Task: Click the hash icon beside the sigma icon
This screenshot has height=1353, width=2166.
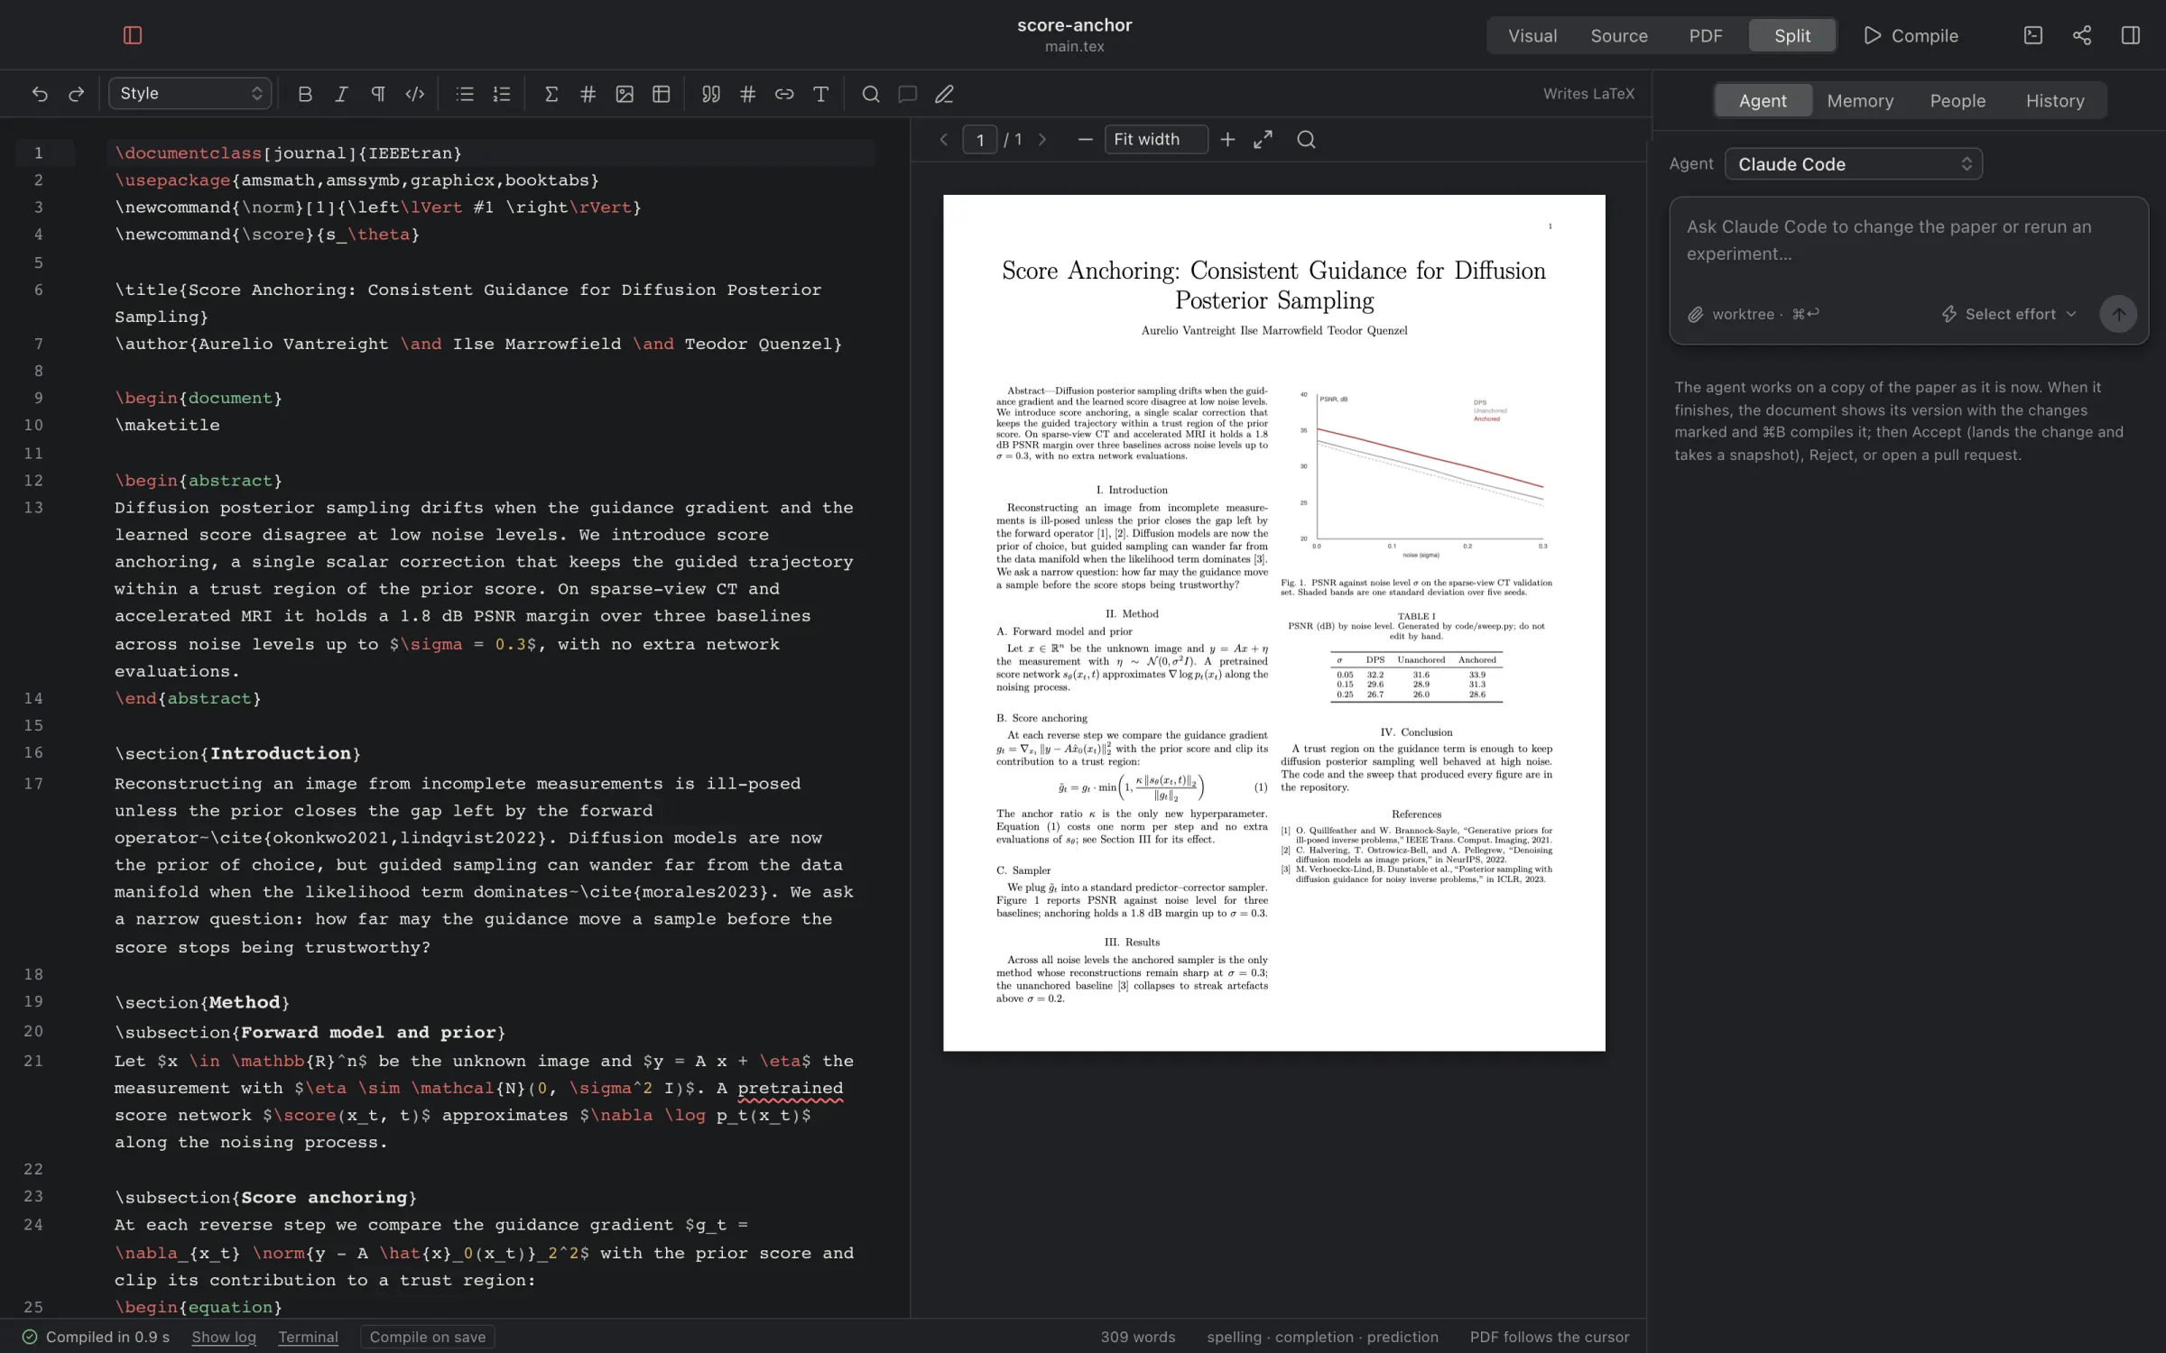Action: click(588, 94)
